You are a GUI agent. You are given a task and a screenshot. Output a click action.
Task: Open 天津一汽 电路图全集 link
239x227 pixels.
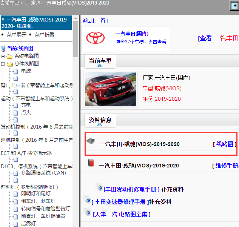pos(122,214)
